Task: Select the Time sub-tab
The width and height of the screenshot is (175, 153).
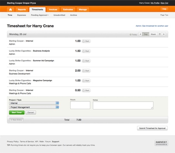Action: pos(10,15)
